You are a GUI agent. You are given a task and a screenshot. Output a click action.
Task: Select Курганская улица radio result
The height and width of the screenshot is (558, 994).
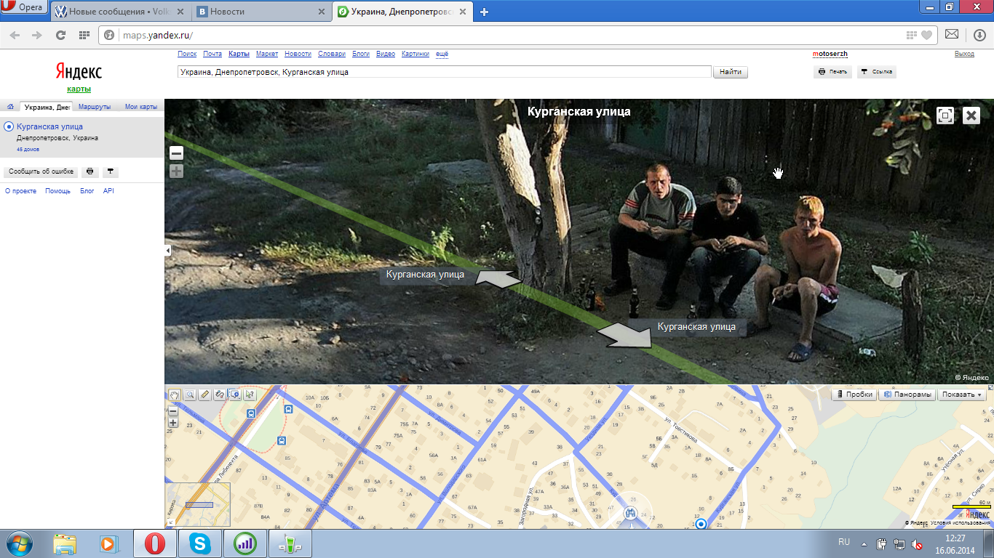(9, 126)
